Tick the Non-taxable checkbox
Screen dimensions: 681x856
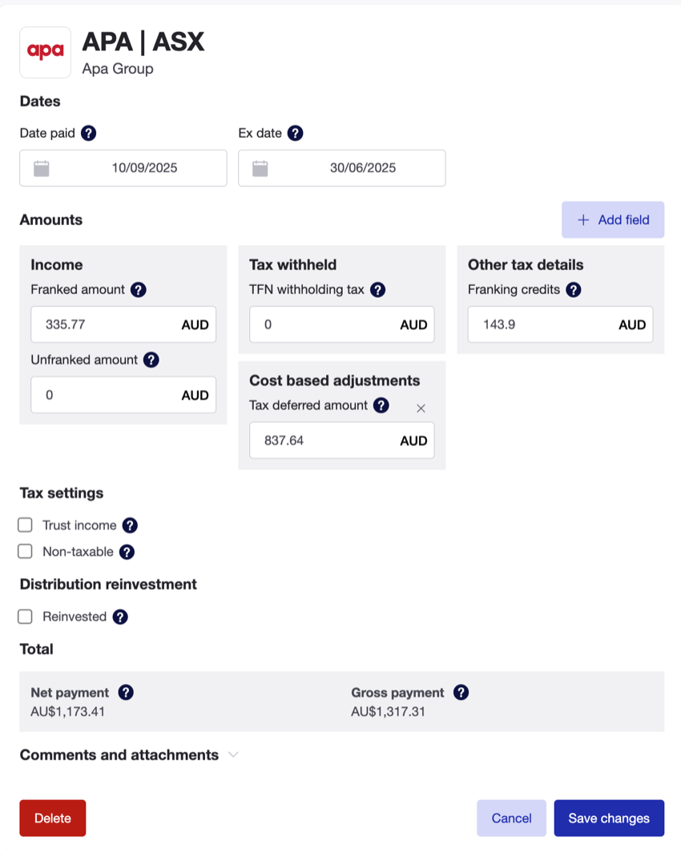click(25, 552)
